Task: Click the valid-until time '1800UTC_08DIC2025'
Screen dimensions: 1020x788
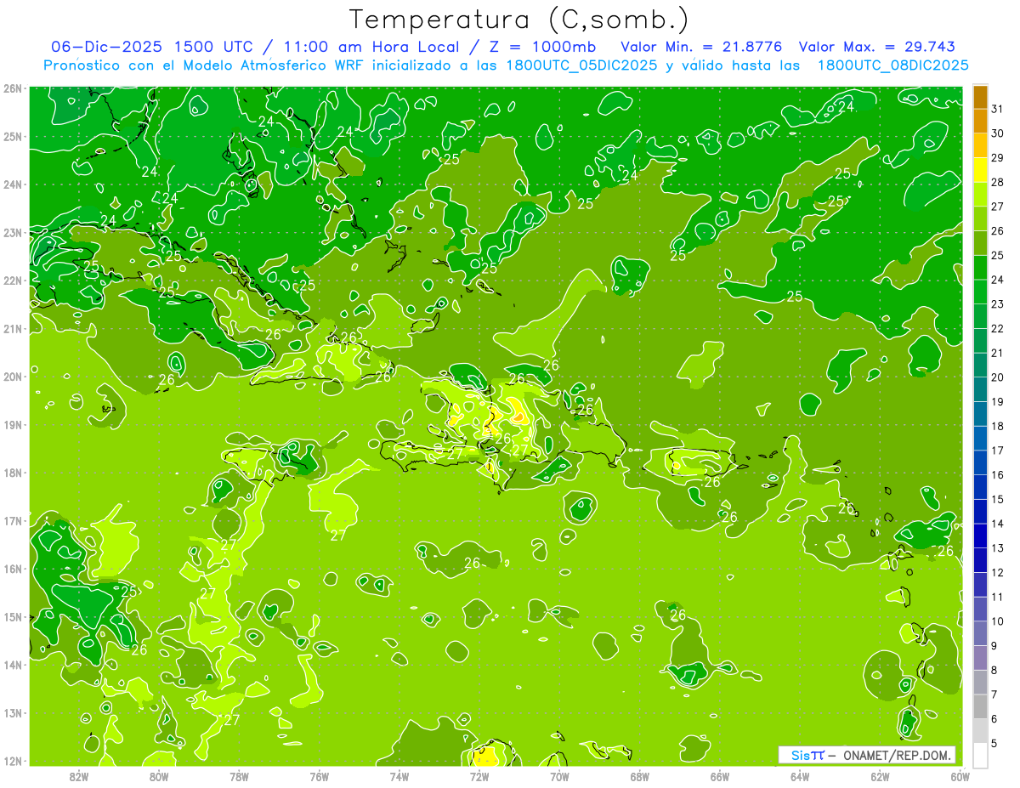Action: (892, 65)
